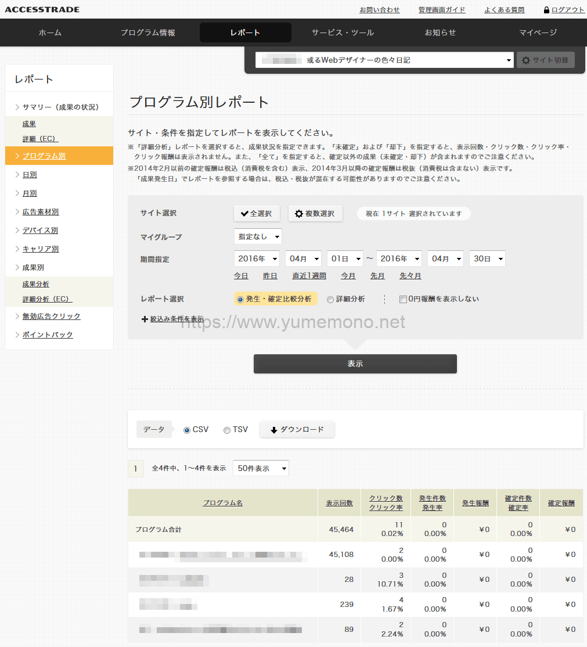Switch to the プログラム情報 menu
This screenshot has height=647, width=587.
[147, 33]
